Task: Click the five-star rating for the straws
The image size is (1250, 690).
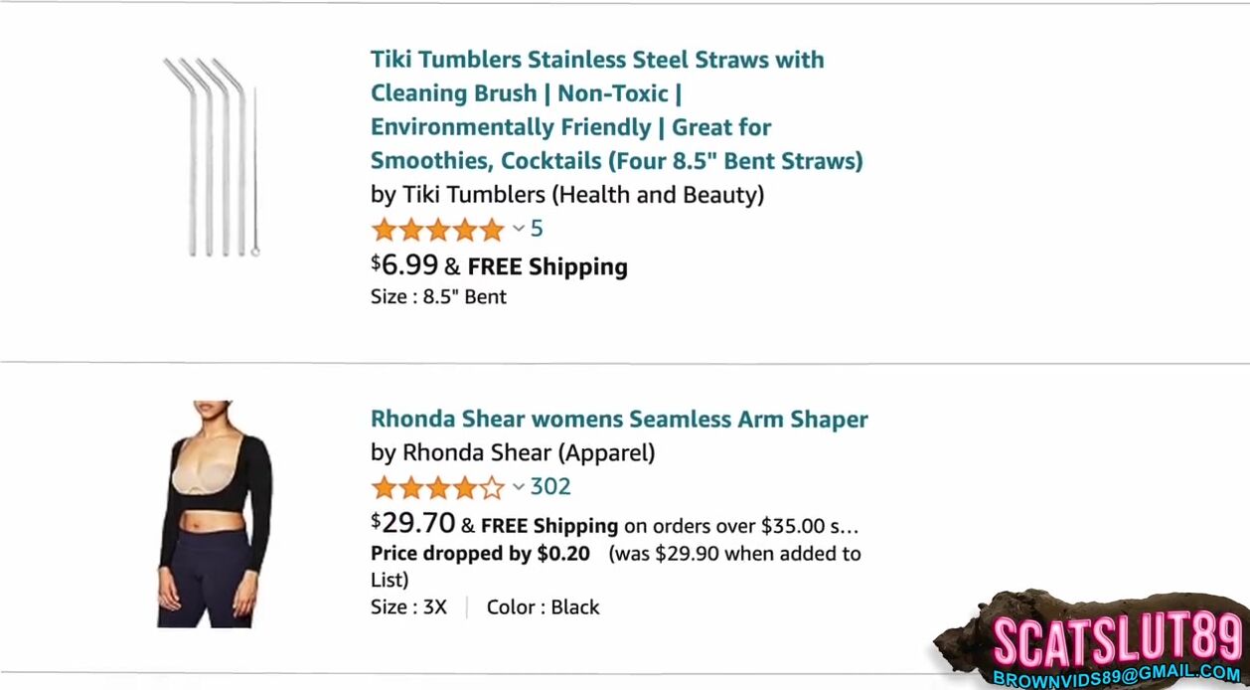Action: pos(437,230)
